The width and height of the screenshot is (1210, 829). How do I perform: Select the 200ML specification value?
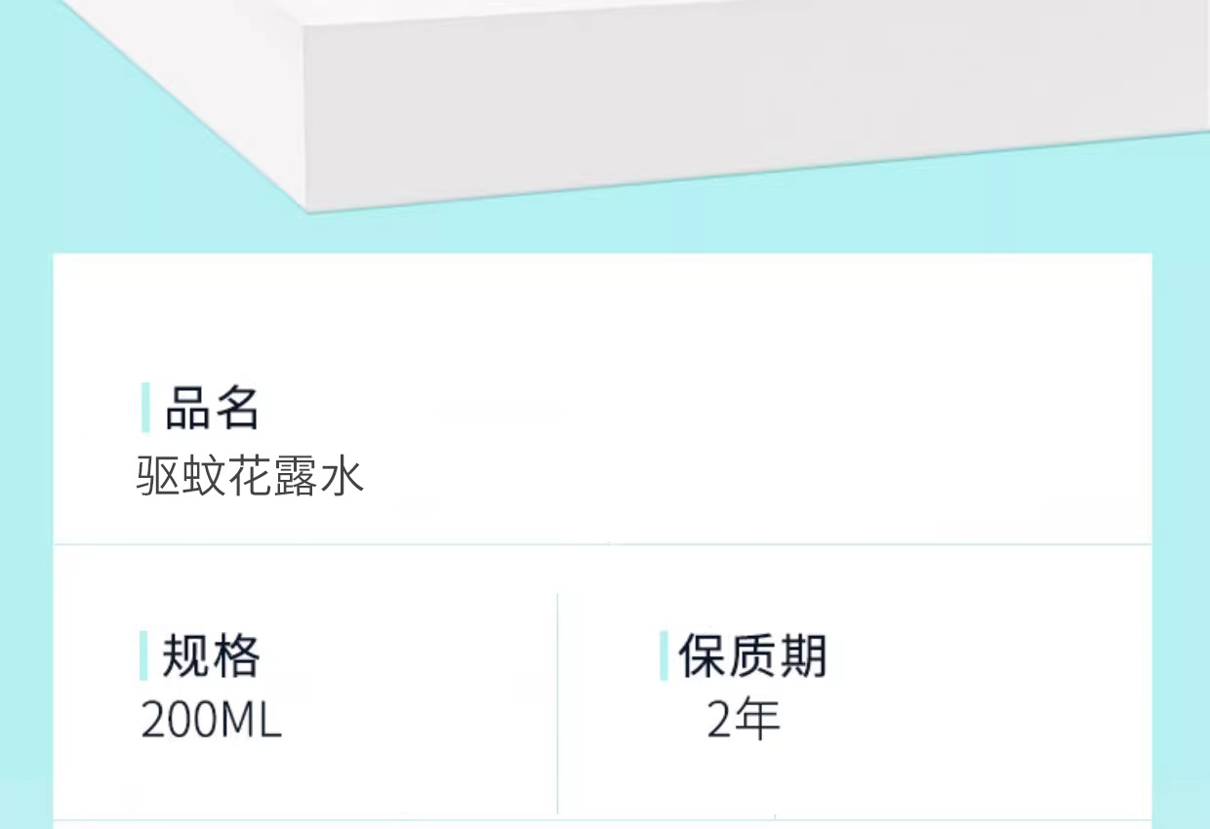(x=211, y=721)
